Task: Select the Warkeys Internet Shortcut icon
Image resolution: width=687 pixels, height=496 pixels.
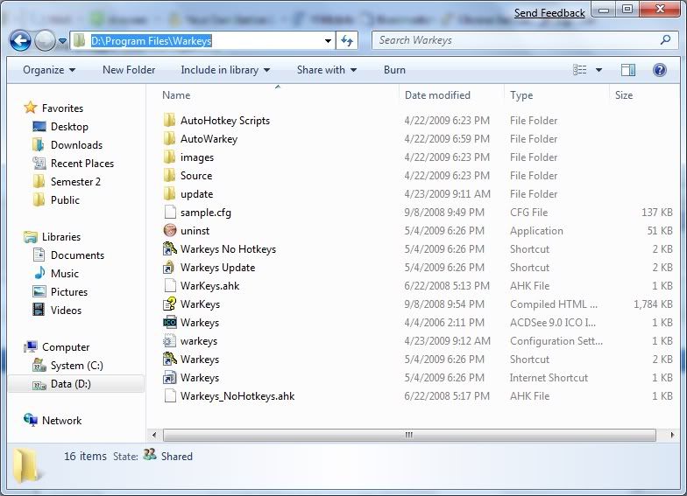Action: point(170,378)
